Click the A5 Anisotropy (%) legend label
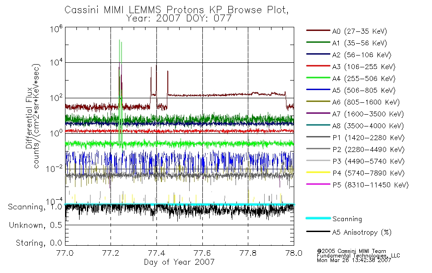432x273 pixels. point(362,233)
